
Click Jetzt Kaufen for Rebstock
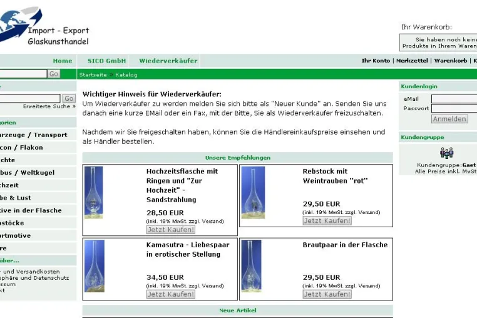point(327,221)
